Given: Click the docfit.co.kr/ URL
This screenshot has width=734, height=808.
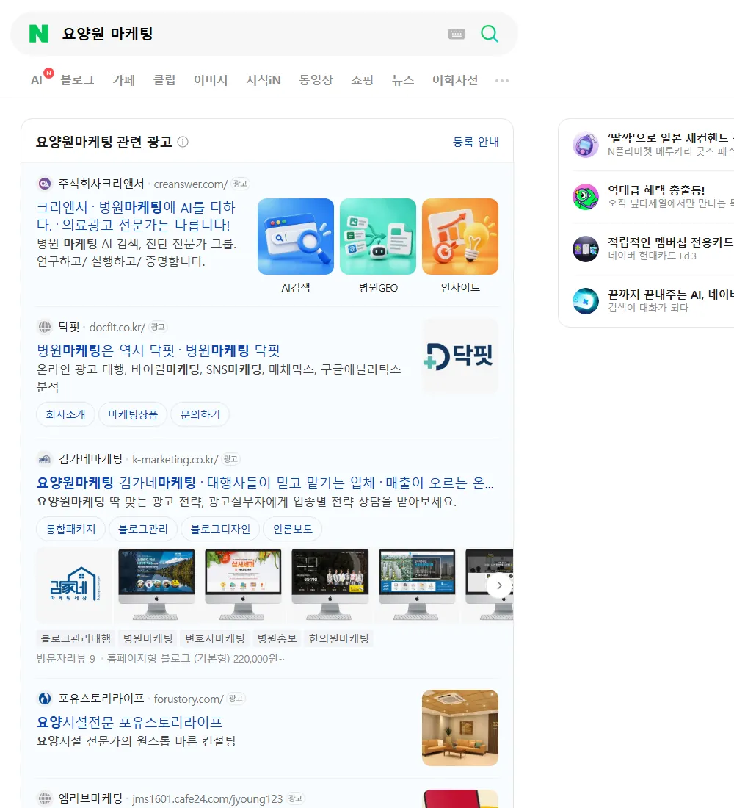Looking at the screenshot, I should coord(117,327).
